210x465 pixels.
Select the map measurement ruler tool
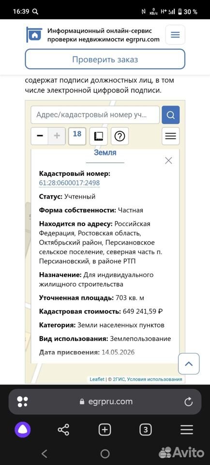98,136
